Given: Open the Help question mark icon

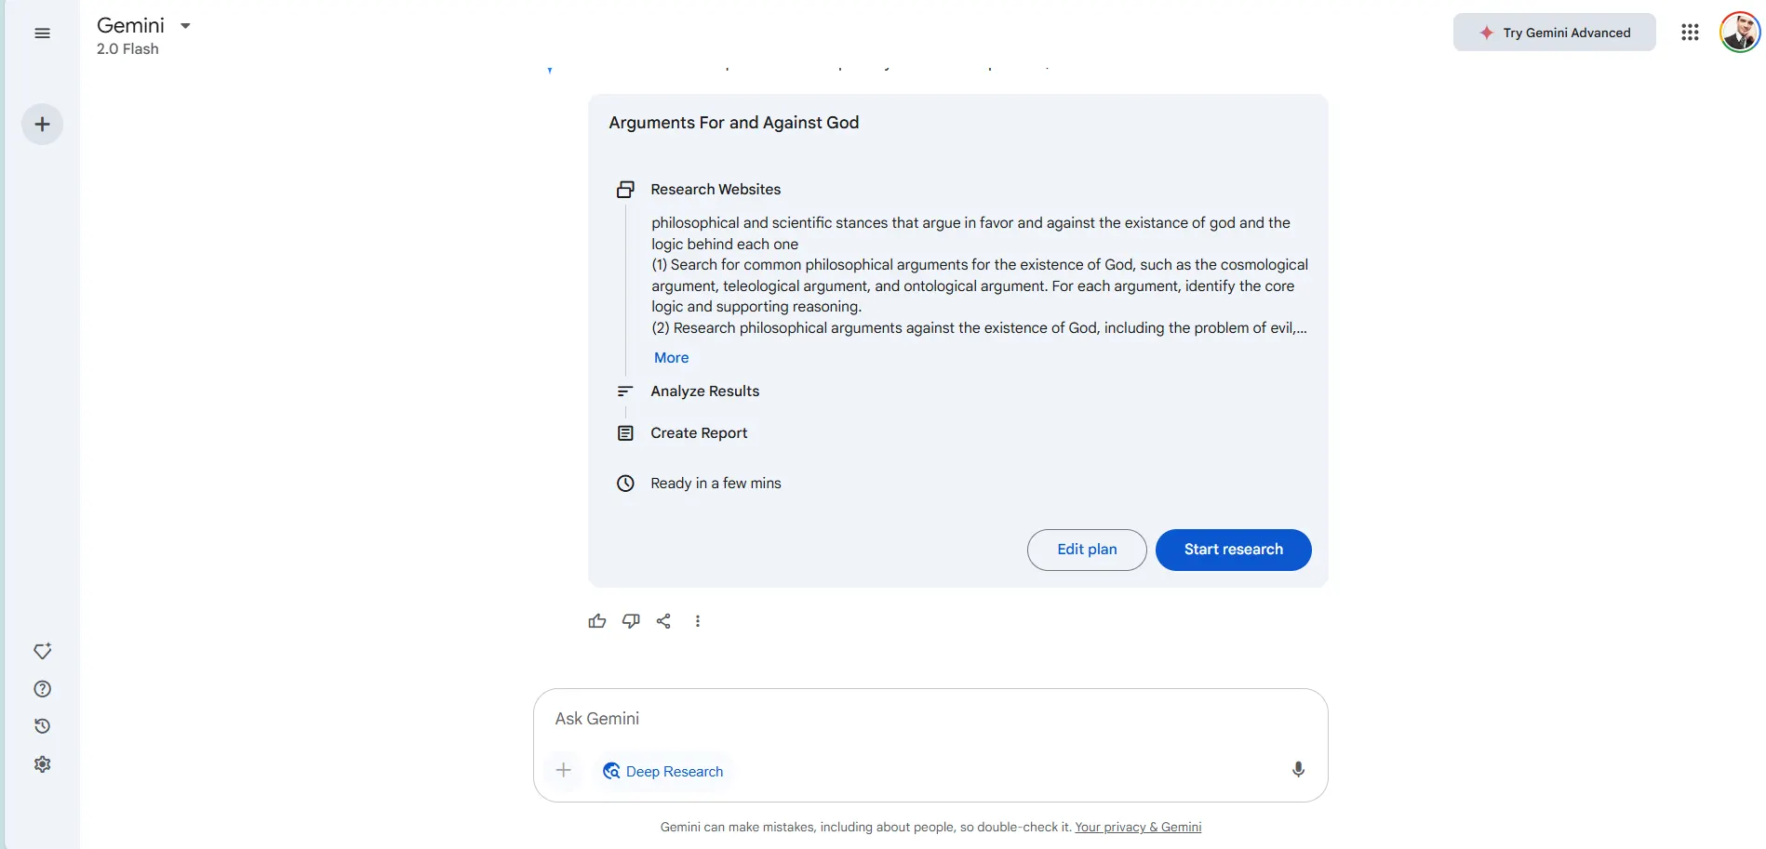Looking at the screenshot, I should pos(42,689).
